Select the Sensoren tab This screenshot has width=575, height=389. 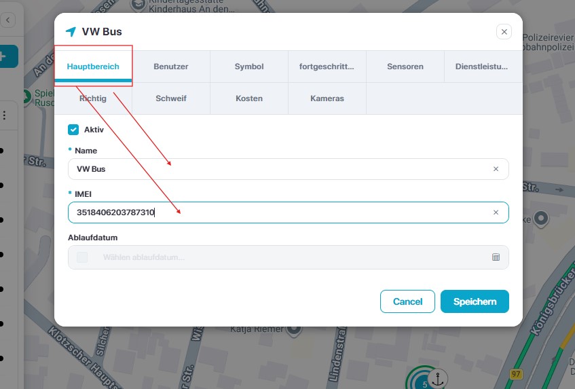pyautogui.click(x=405, y=67)
